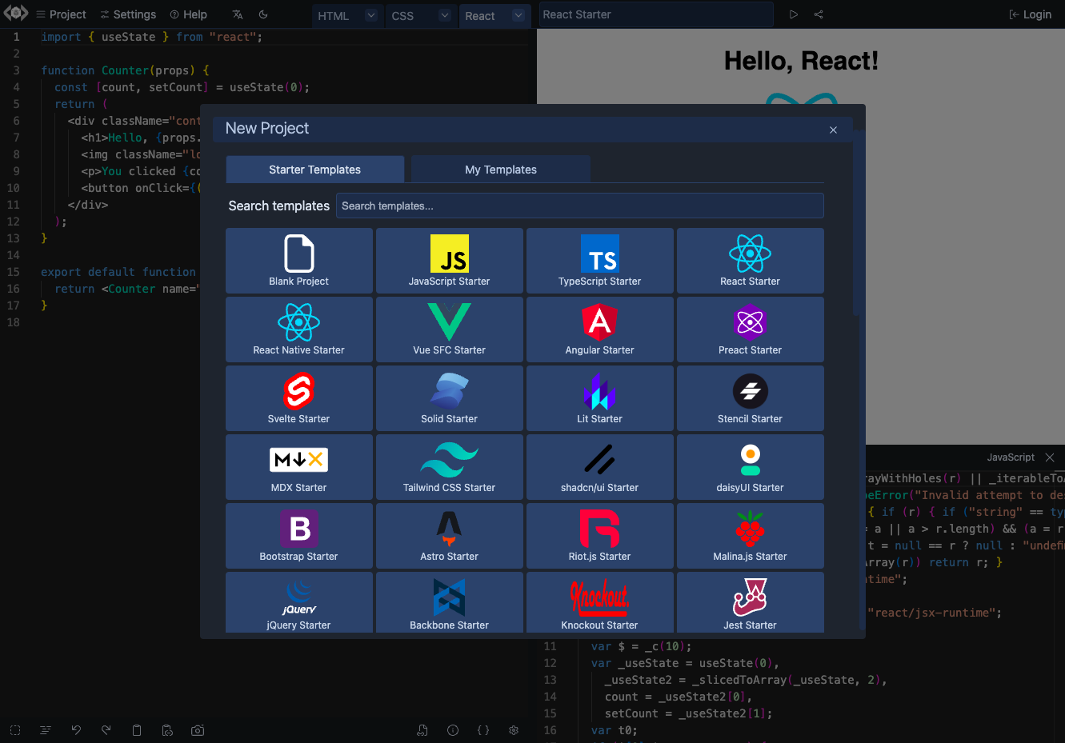Open the Settings menu
This screenshot has height=743, width=1065.
[x=128, y=14]
